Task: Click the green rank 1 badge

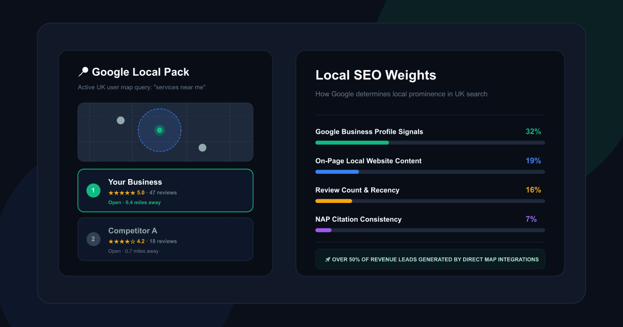Action: click(93, 191)
